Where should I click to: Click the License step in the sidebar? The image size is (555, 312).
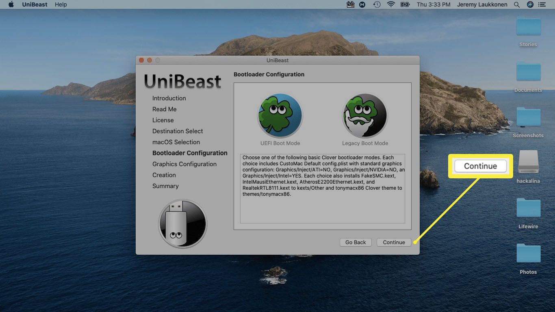(163, 120)
